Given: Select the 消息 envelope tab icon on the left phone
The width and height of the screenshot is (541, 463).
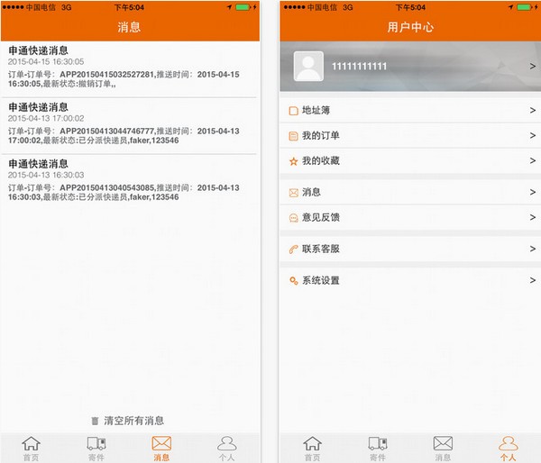Looking at the screenshot, I should coord(161,443).
